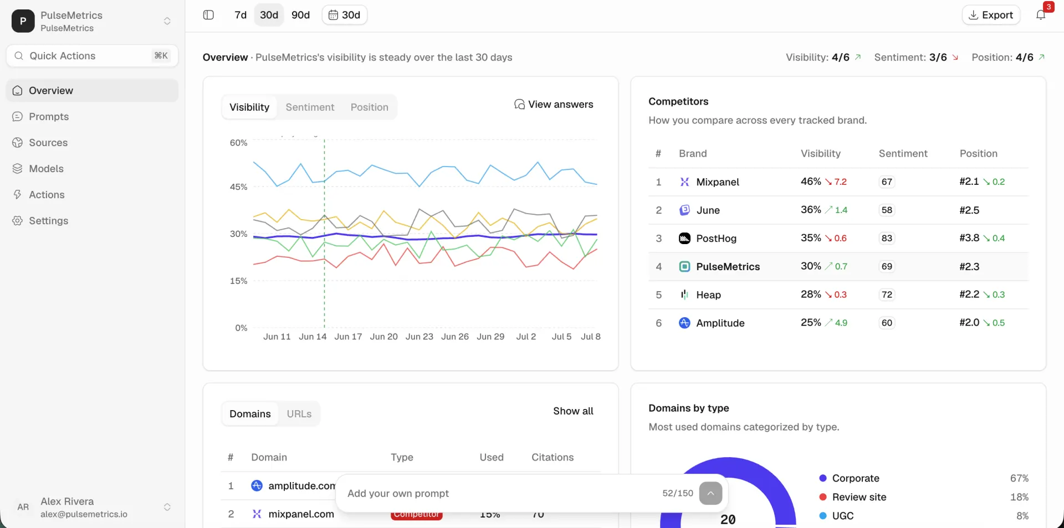This screenshot has height=528, width=1064.
Task: Click the Heap brand logo icon
Action: 684,295
